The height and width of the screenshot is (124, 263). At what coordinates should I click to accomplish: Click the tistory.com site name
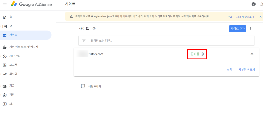point(96,54)
